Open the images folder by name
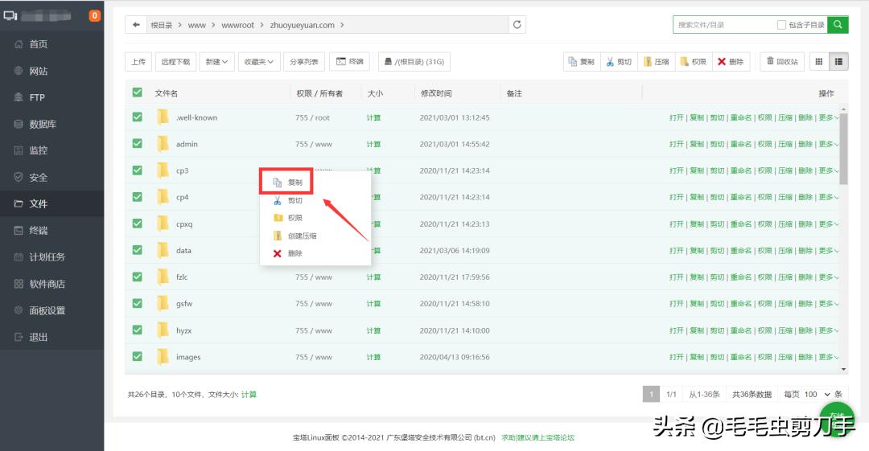 tap(188, 358)
